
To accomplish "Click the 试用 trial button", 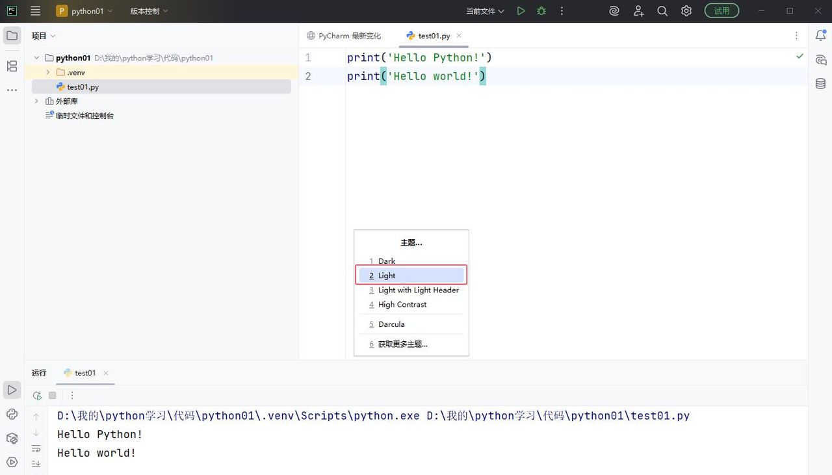I will pyautogui.click(x=721, y=11).
